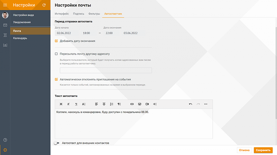Click the Отмена button

coord(244,150)
